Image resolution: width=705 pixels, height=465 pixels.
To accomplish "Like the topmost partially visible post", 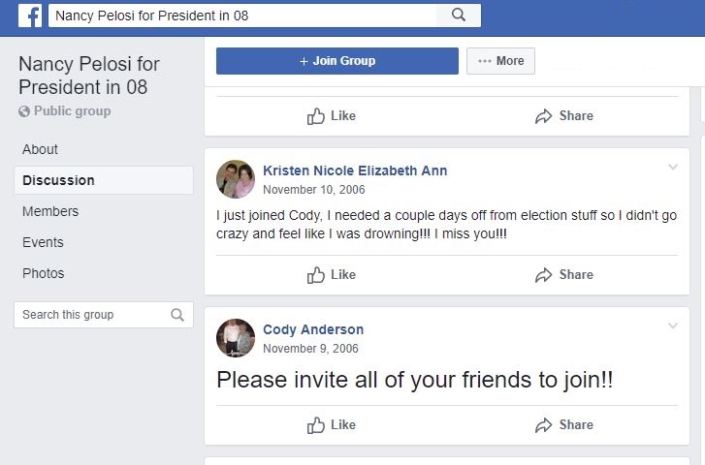I will coord(332,116).
